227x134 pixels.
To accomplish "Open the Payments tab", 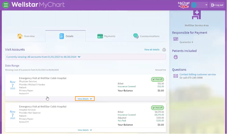I will click(x=106, y=36).
